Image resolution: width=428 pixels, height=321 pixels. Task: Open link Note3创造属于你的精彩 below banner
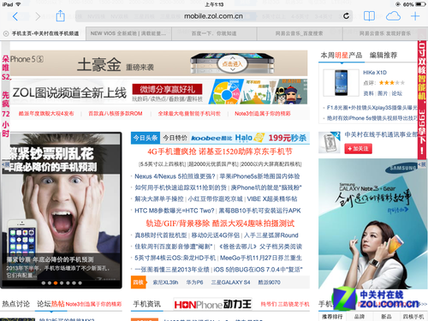[263, 114]
